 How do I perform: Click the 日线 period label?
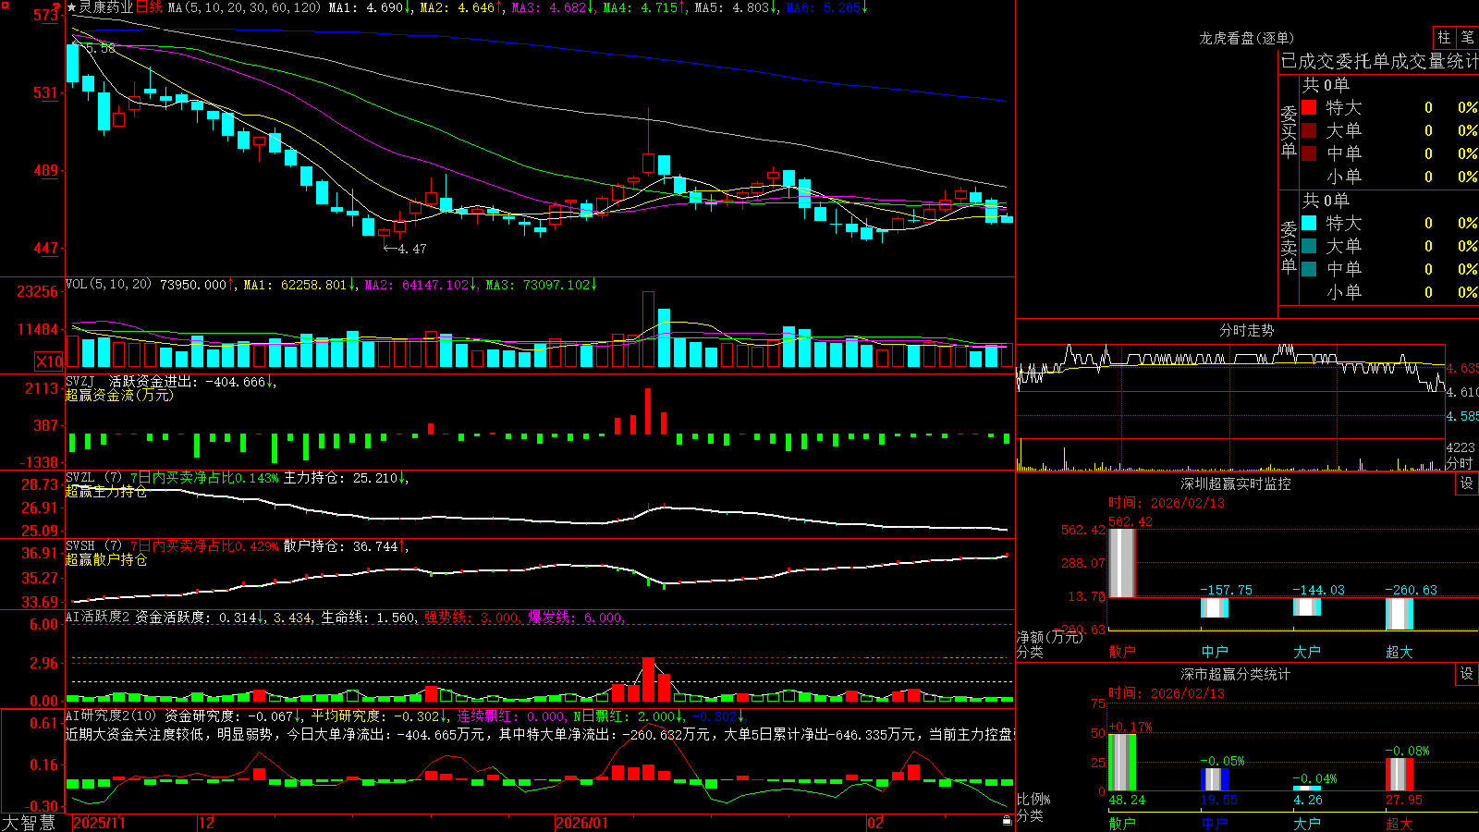[149, 7]
